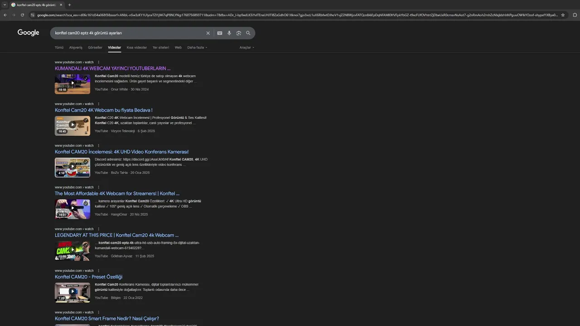Play the 10:18 video thumbnail
The width and height of the screenshot is (580, 326).
72,84
